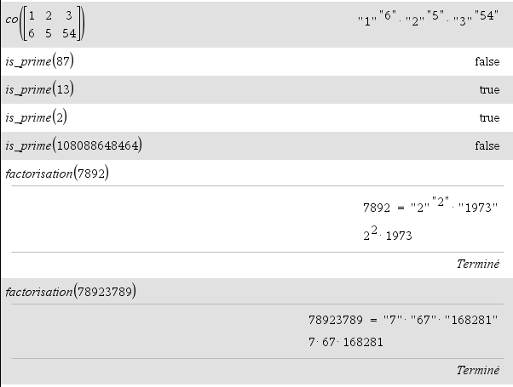Select the factorisation(7892) command
This screenshot has width=513, height=387.
click(57, 174)
